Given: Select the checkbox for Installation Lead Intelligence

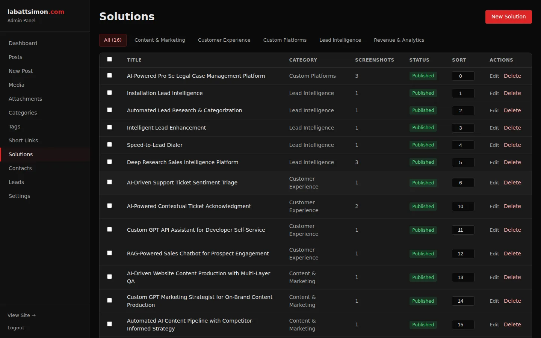Looking at the screenshot, I should [109, 93].
